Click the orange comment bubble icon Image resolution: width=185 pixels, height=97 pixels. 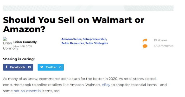145,46
